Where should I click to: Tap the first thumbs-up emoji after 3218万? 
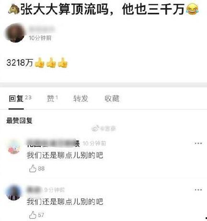[x=39, y=63]
